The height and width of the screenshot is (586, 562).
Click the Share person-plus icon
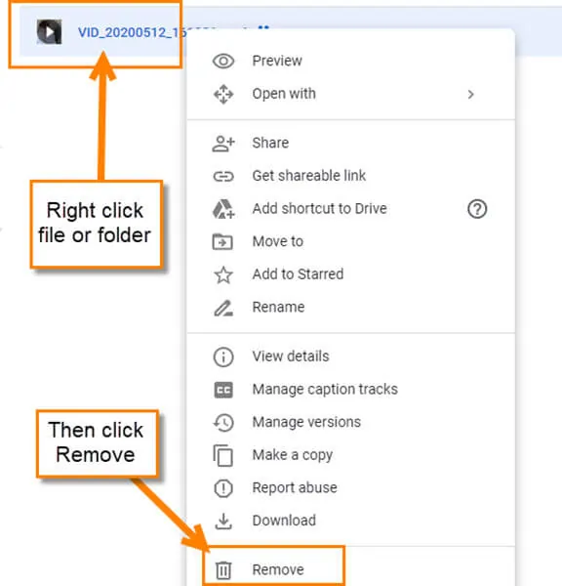(x=223, y=144)
